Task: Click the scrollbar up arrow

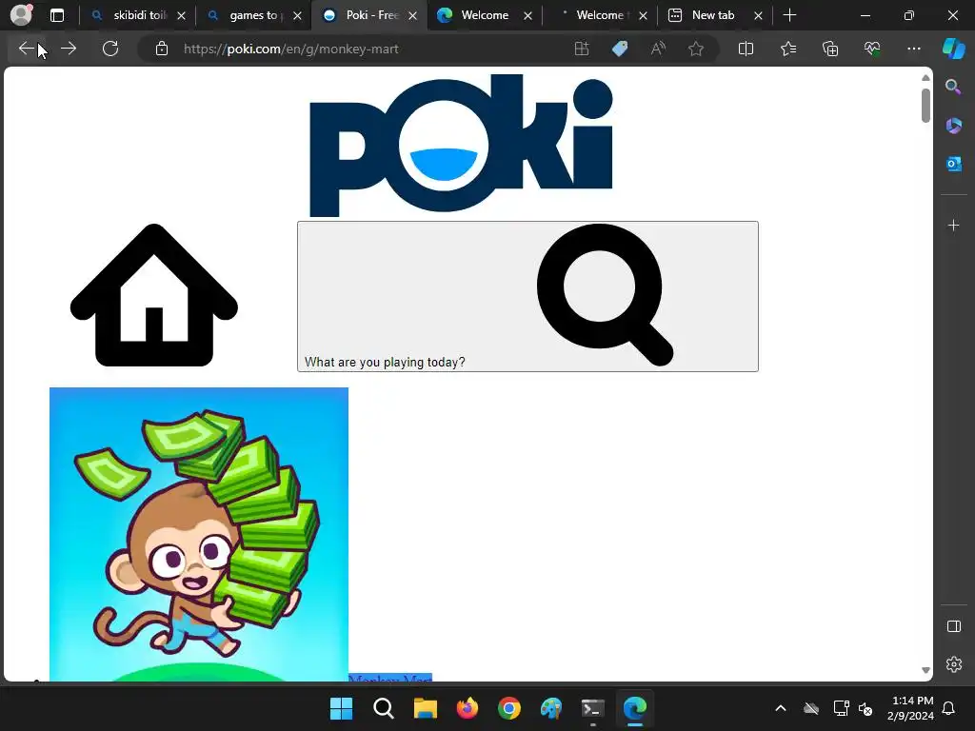Action: (925, 78)
